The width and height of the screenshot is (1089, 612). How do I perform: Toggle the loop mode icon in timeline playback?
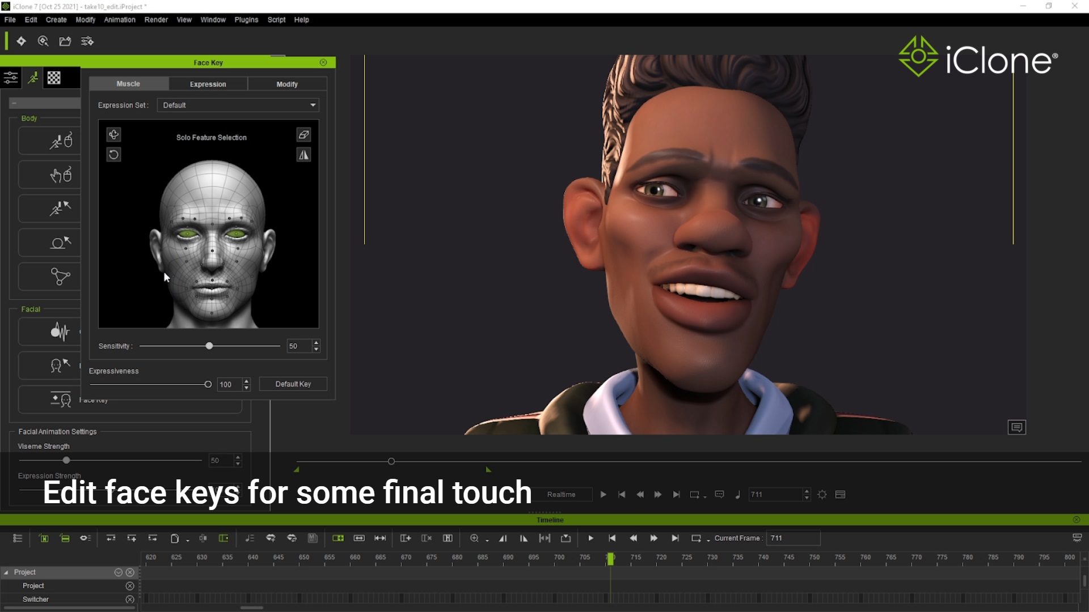696,538
